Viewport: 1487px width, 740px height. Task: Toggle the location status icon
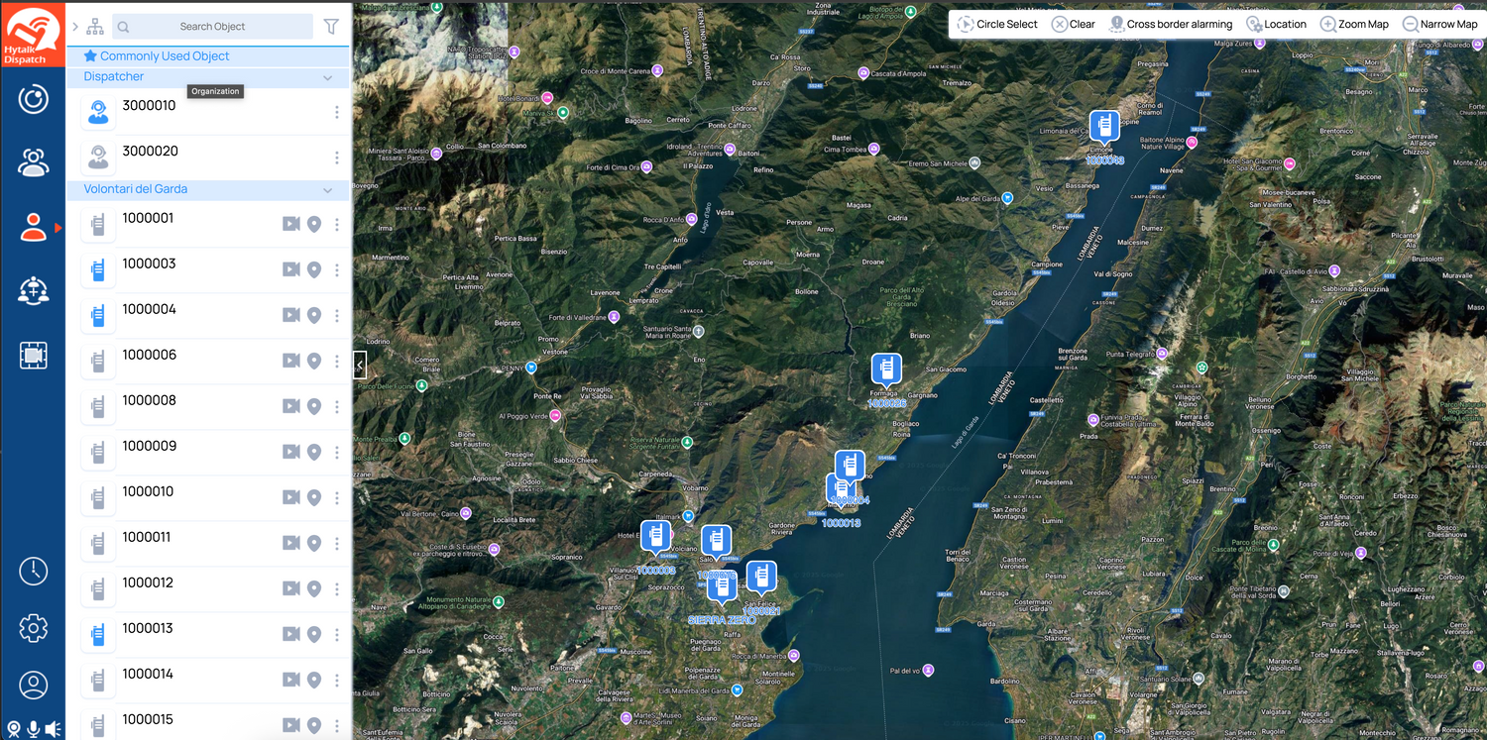click(x=13, y=729)
